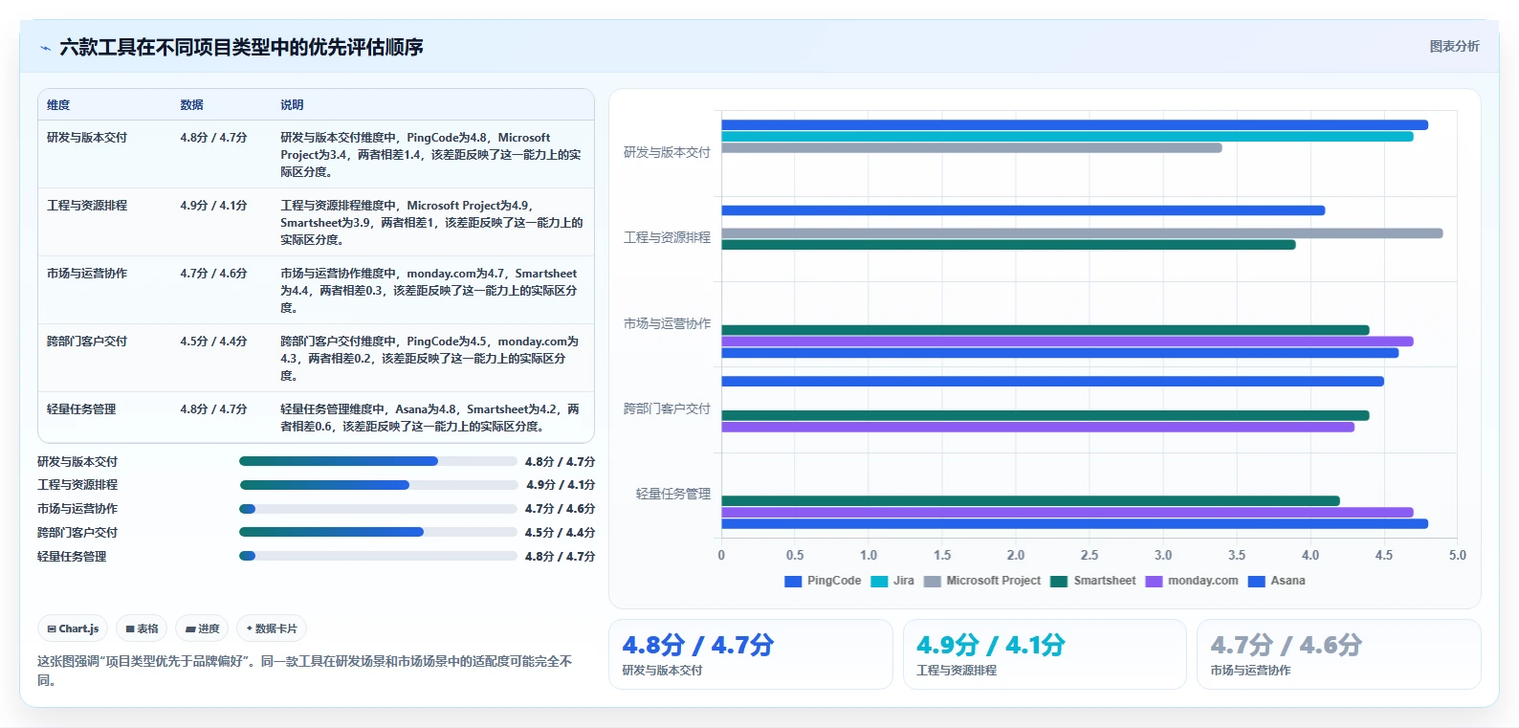Click the 跨部门客户交付 progress bar
The width and height of the screenshot is (1519, 728).
(378, 532)
